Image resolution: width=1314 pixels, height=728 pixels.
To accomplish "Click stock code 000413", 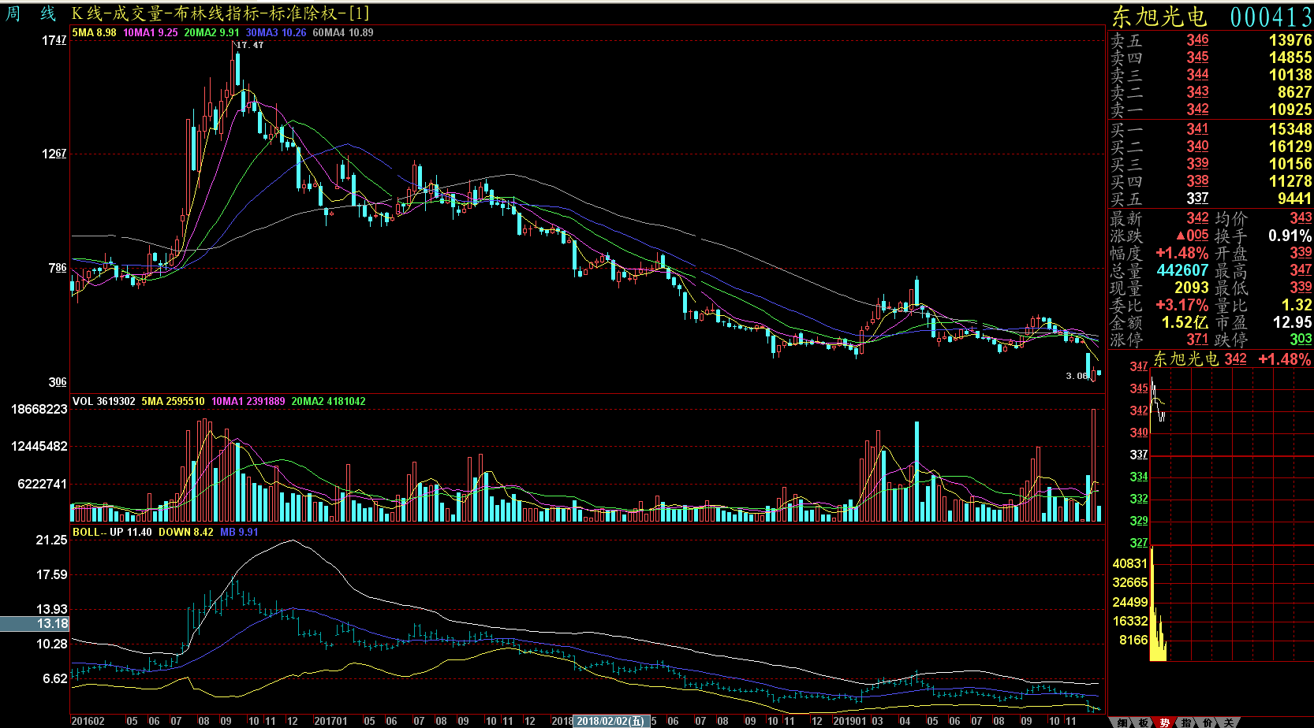I will [1271, 17].
